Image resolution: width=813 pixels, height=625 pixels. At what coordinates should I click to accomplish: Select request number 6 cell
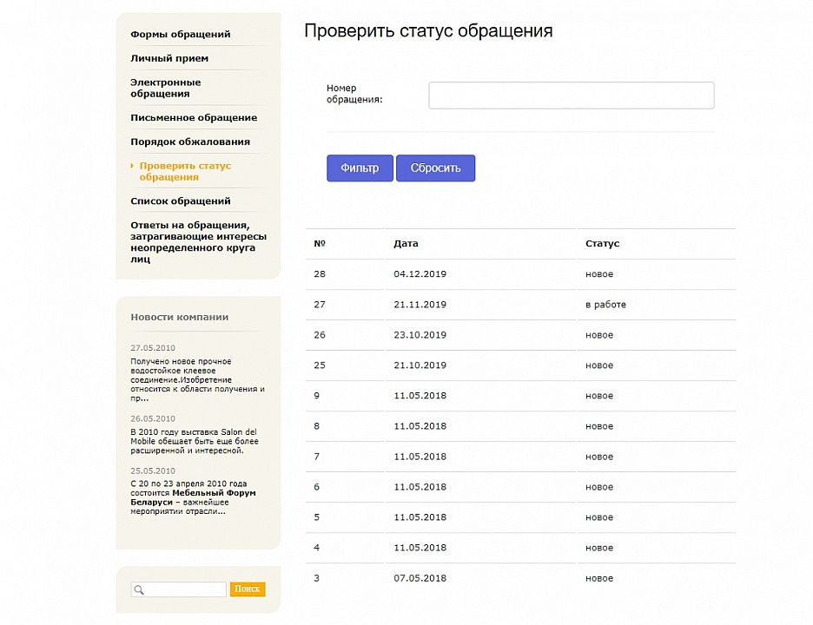tap(317, 487)
